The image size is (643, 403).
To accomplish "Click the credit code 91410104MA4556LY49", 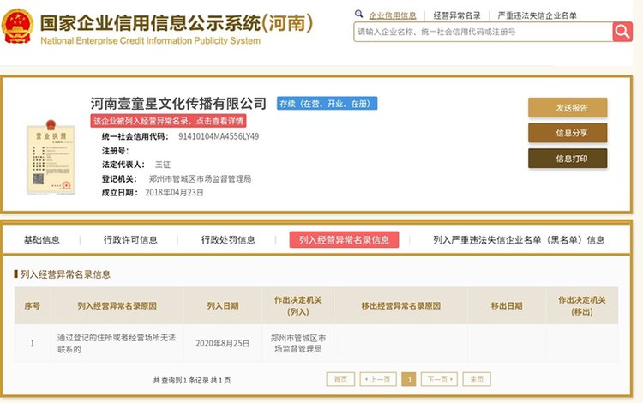I will point(219,136).
